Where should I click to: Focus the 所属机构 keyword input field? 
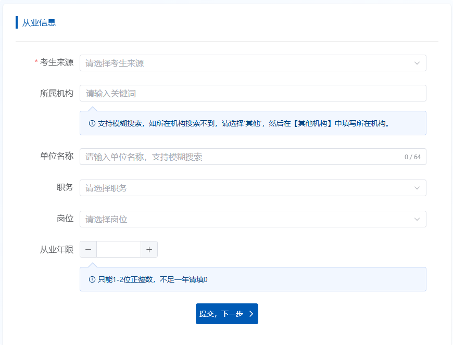coord(253,94)
